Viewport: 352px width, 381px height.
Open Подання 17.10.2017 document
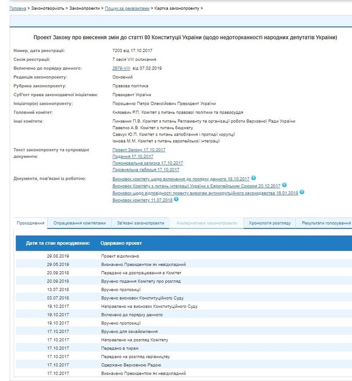pos(133,156)
